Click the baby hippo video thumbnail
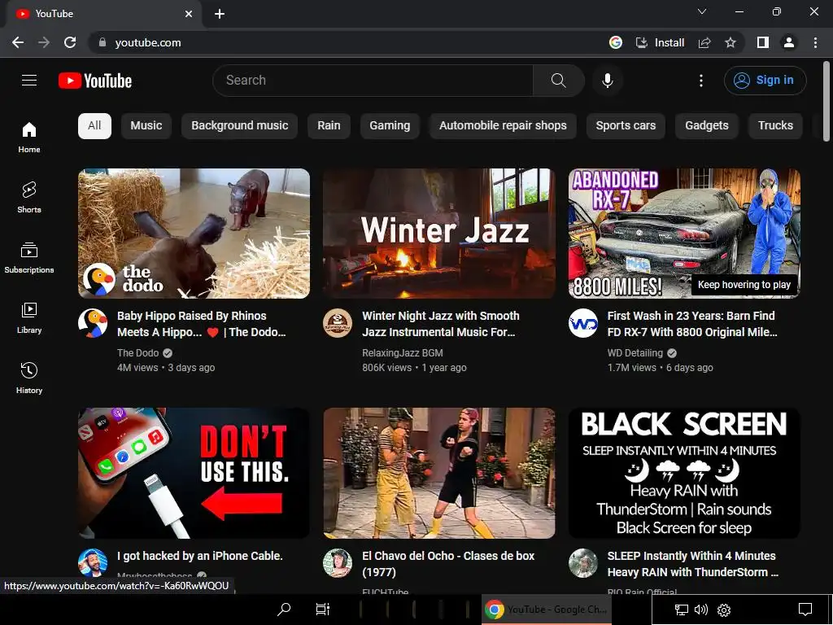This screenshot has width=833, height=625. (194, 234)
